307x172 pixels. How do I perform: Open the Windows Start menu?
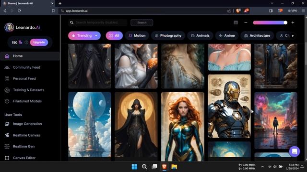pos(134,167)
